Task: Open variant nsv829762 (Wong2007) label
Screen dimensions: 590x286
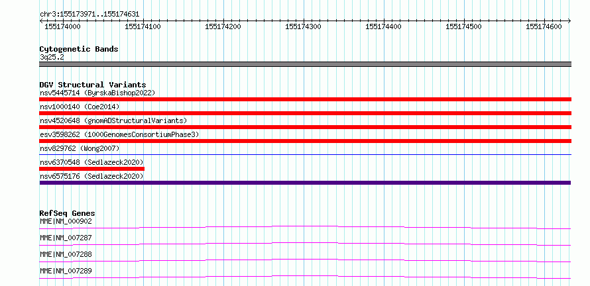Action: [x=80, y=148]
